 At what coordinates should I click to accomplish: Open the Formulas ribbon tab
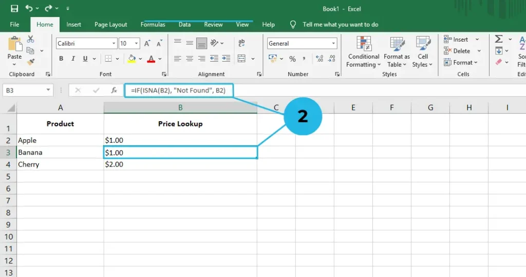click(x=153, y=25)
